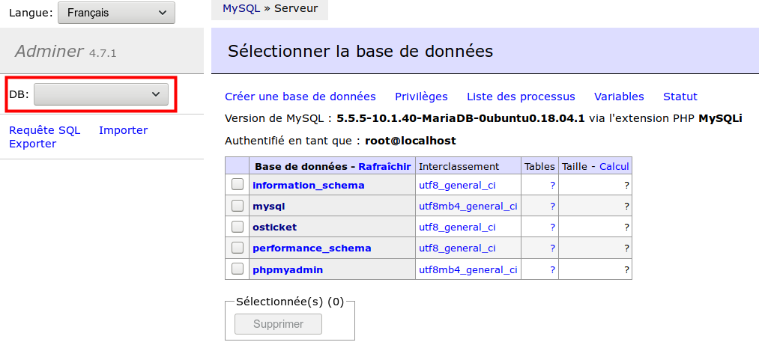
Task: Toggle the performance_schema row checkbox
Action: pos(238,247)
